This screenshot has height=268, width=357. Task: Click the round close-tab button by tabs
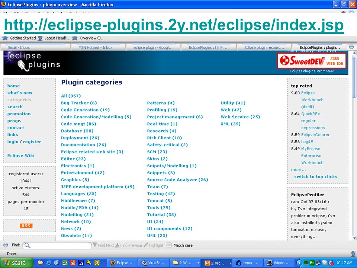click(x=351, y=47)
